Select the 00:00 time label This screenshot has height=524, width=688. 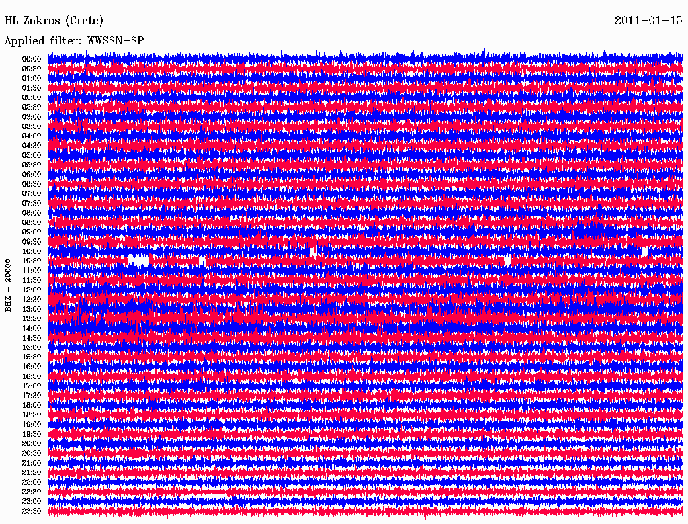[x=32, y=59]
